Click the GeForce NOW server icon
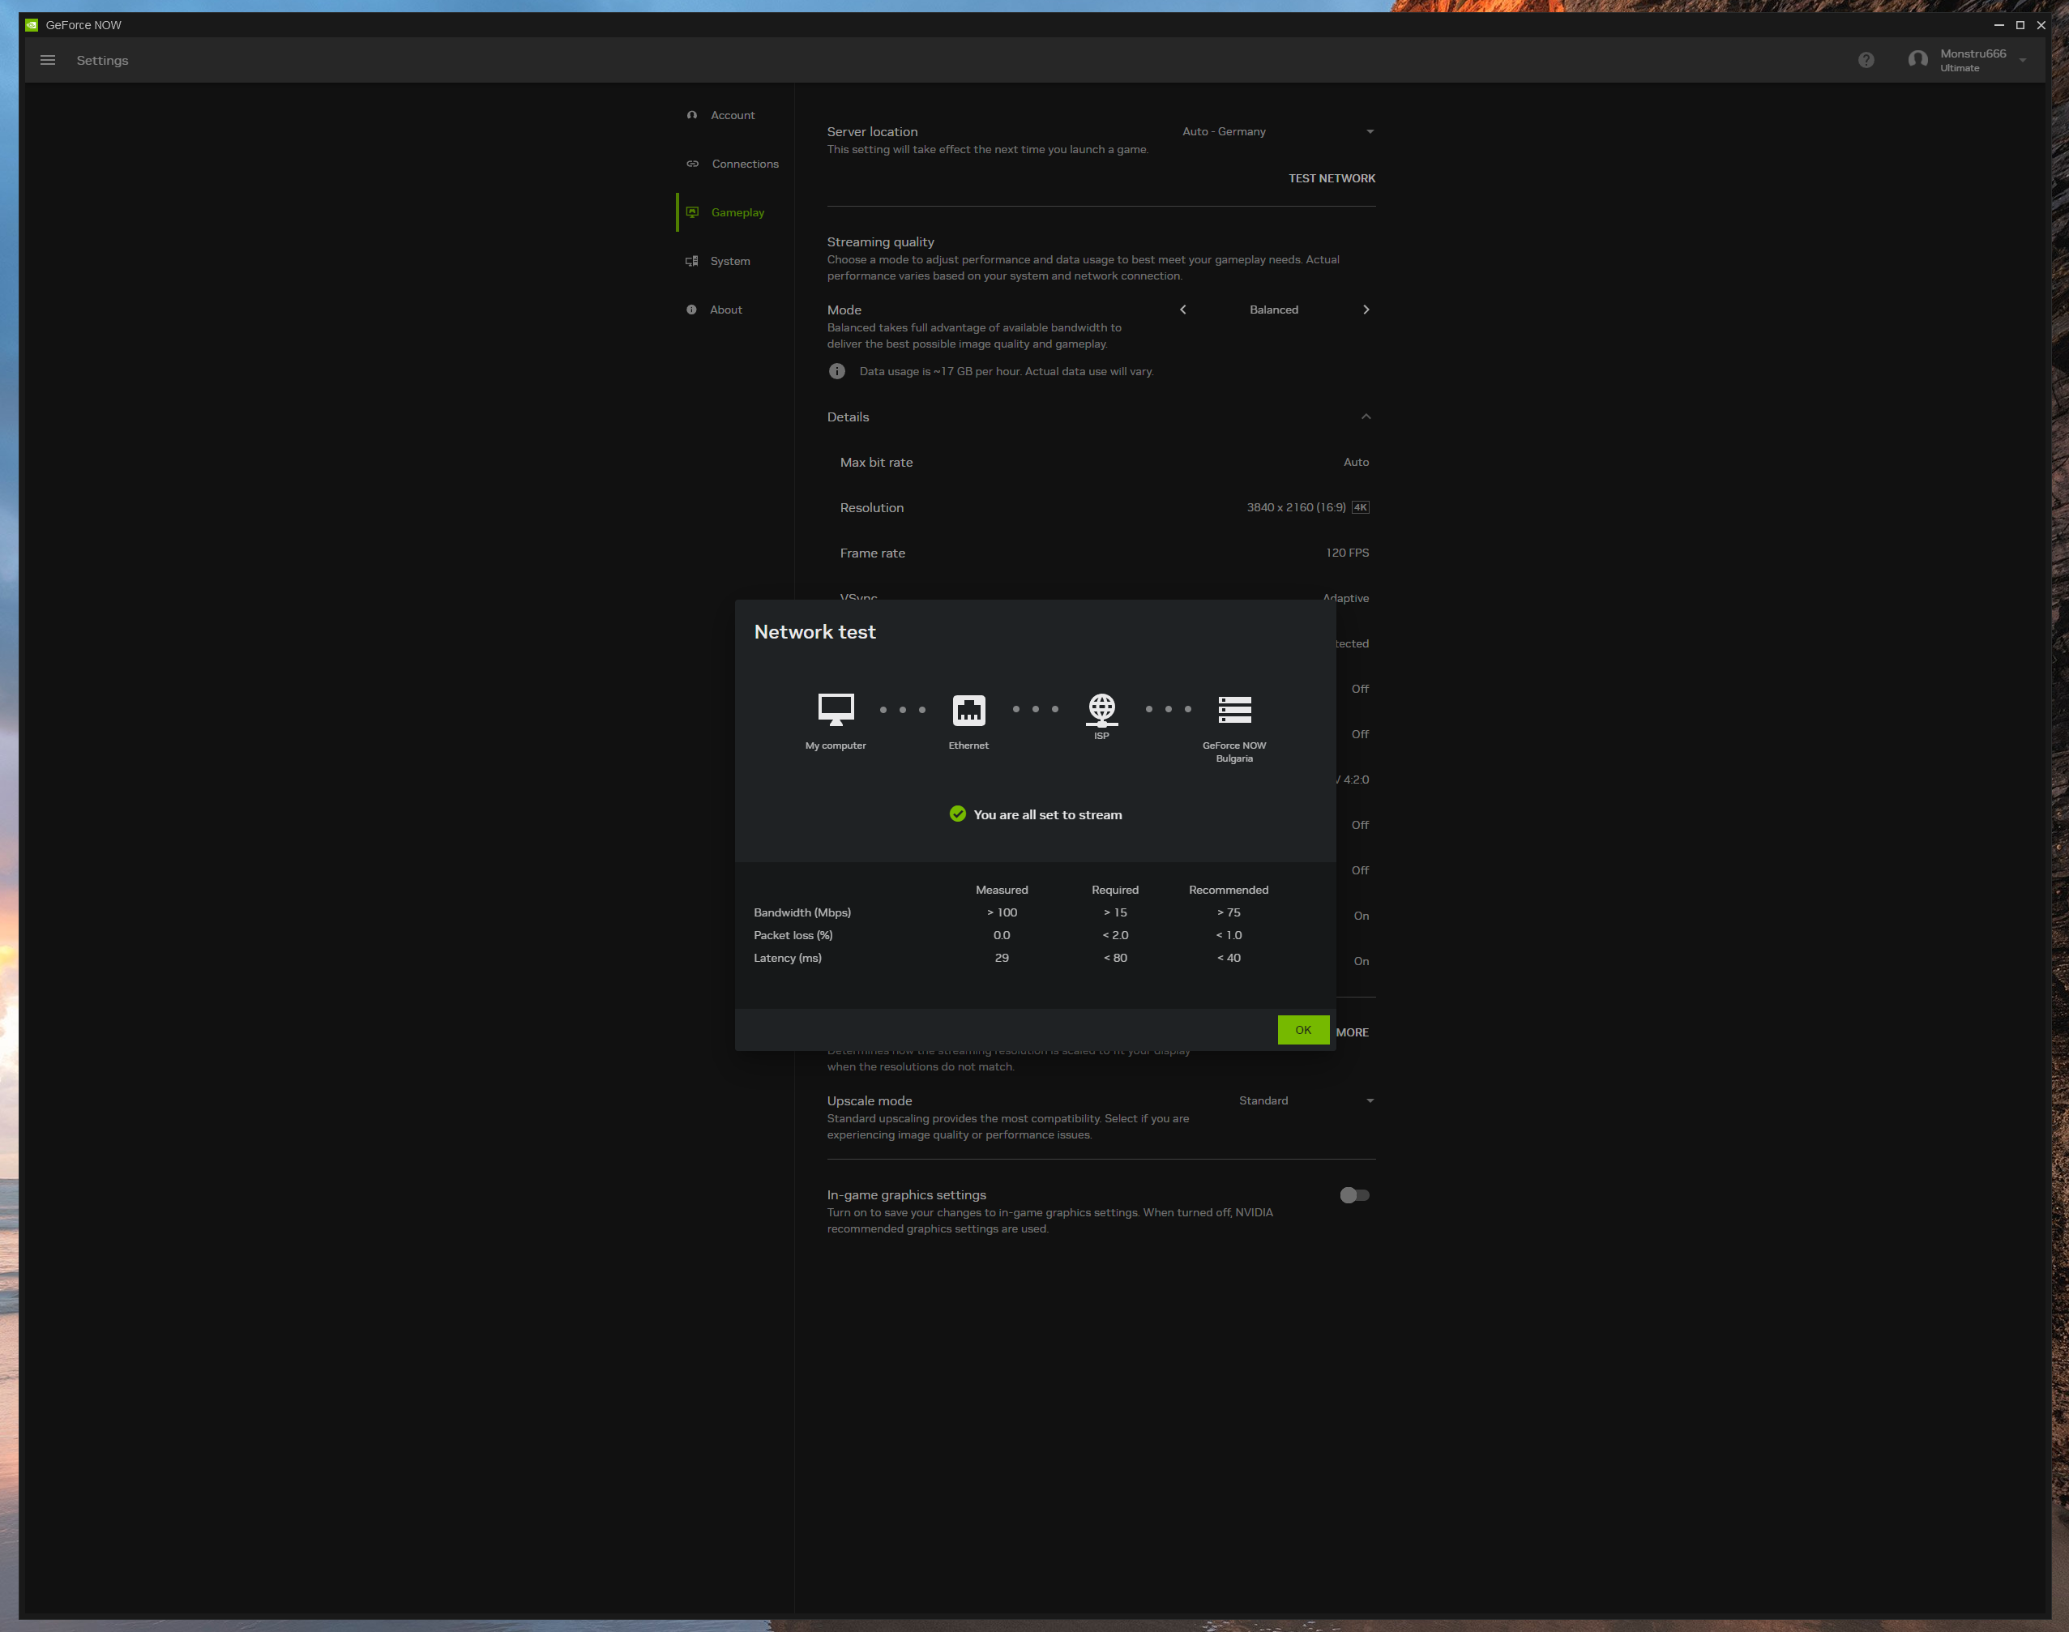 pyautogui.click(x=1233, y=709)
